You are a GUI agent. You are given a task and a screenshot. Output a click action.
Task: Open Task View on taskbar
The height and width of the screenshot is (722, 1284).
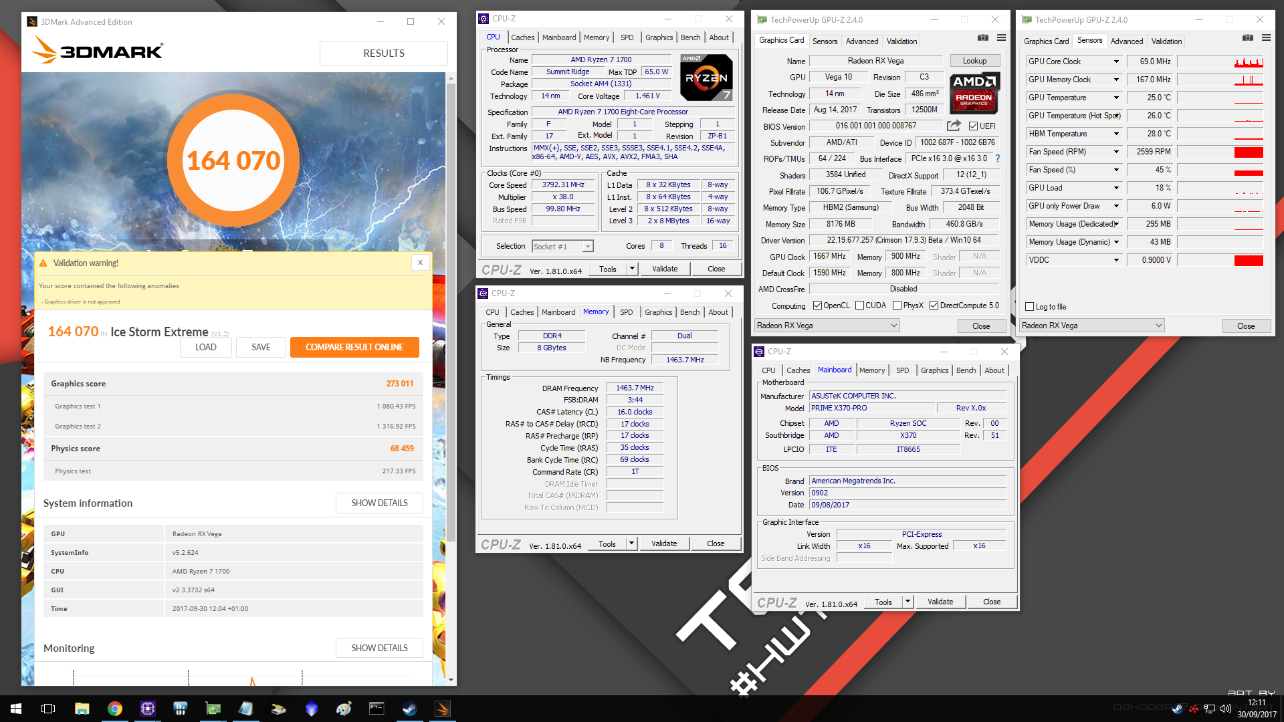(48, 709)
